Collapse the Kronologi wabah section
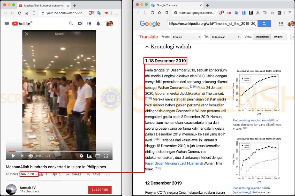The width and height of the screenshot is (295, 196). point(147,46)
